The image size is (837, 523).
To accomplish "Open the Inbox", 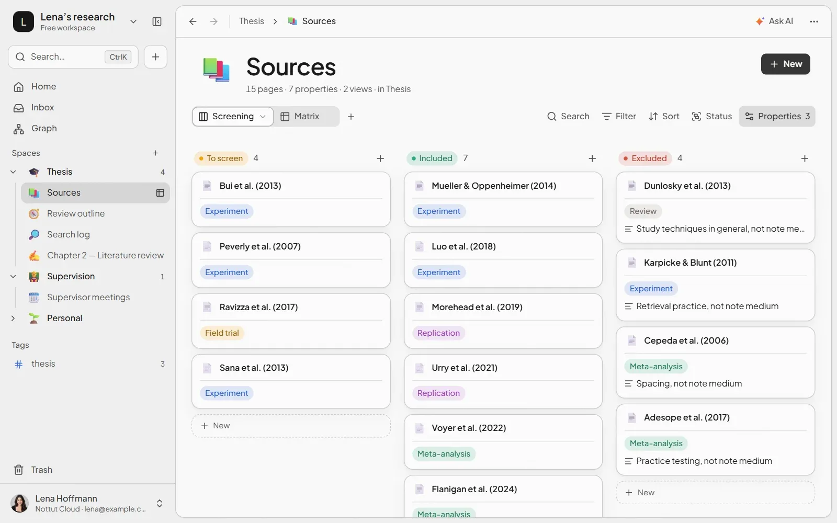I will click(88, 108).
